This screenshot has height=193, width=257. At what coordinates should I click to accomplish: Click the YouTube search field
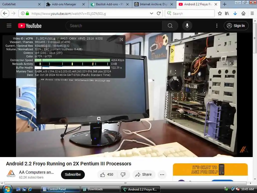[114, 26]
